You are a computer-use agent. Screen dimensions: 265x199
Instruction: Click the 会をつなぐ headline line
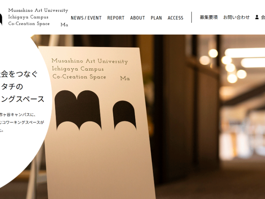pos(19,74)
